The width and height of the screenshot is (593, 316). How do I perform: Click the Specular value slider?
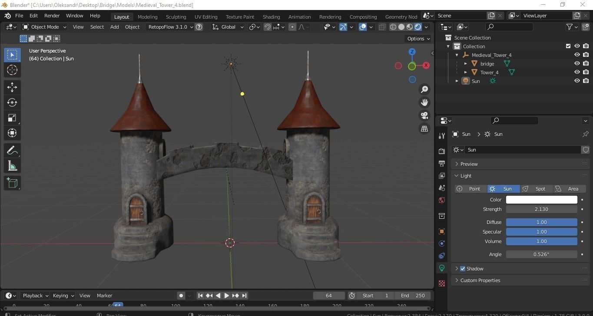coord(541,232)
